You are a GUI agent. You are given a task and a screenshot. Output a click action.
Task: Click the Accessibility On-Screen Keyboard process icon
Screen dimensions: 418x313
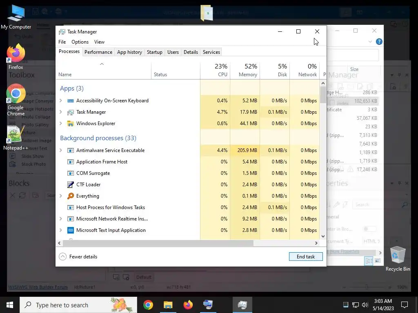(70, 101)
